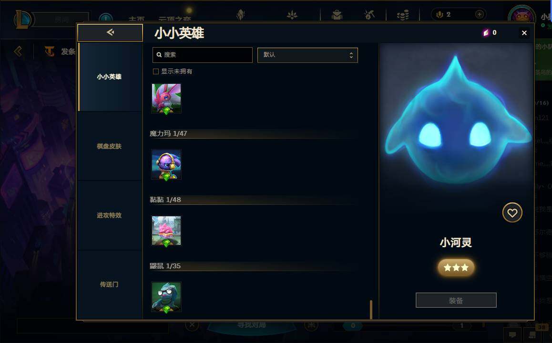
Task: Select the pink 黏黏 little legend thumbnail
Action: click(x=166, y=231)
